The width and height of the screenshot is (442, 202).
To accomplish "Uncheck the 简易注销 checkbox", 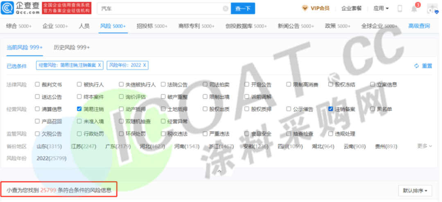I will click(x=79, y=109).
